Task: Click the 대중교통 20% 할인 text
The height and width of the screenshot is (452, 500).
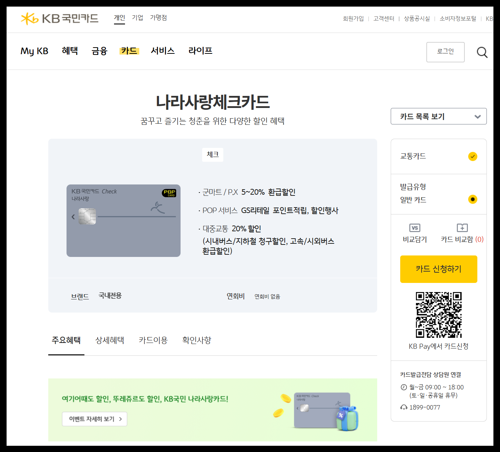Action: [x=232, y=229]
